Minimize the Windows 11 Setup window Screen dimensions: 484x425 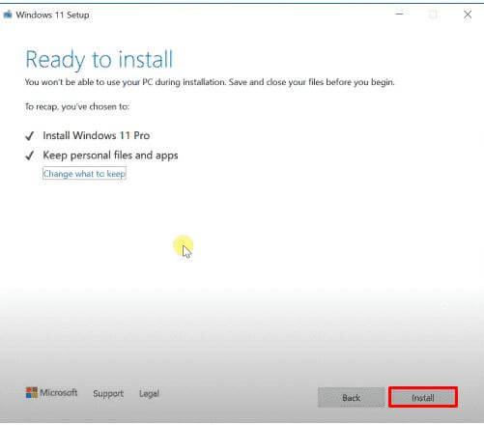coord(399,14)
